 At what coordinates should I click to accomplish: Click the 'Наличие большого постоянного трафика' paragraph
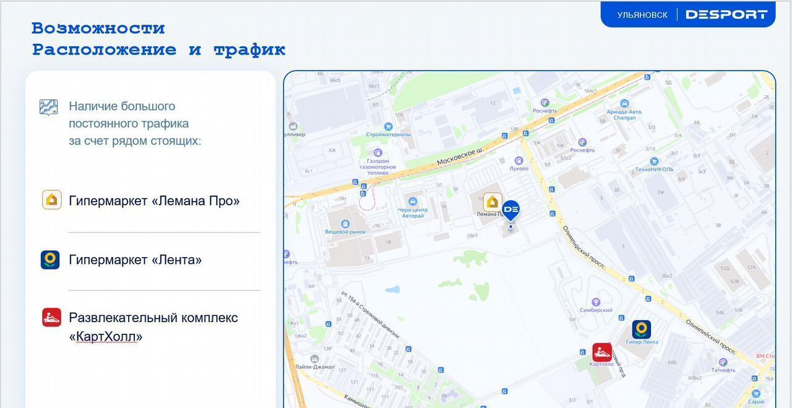click(135, 124)
